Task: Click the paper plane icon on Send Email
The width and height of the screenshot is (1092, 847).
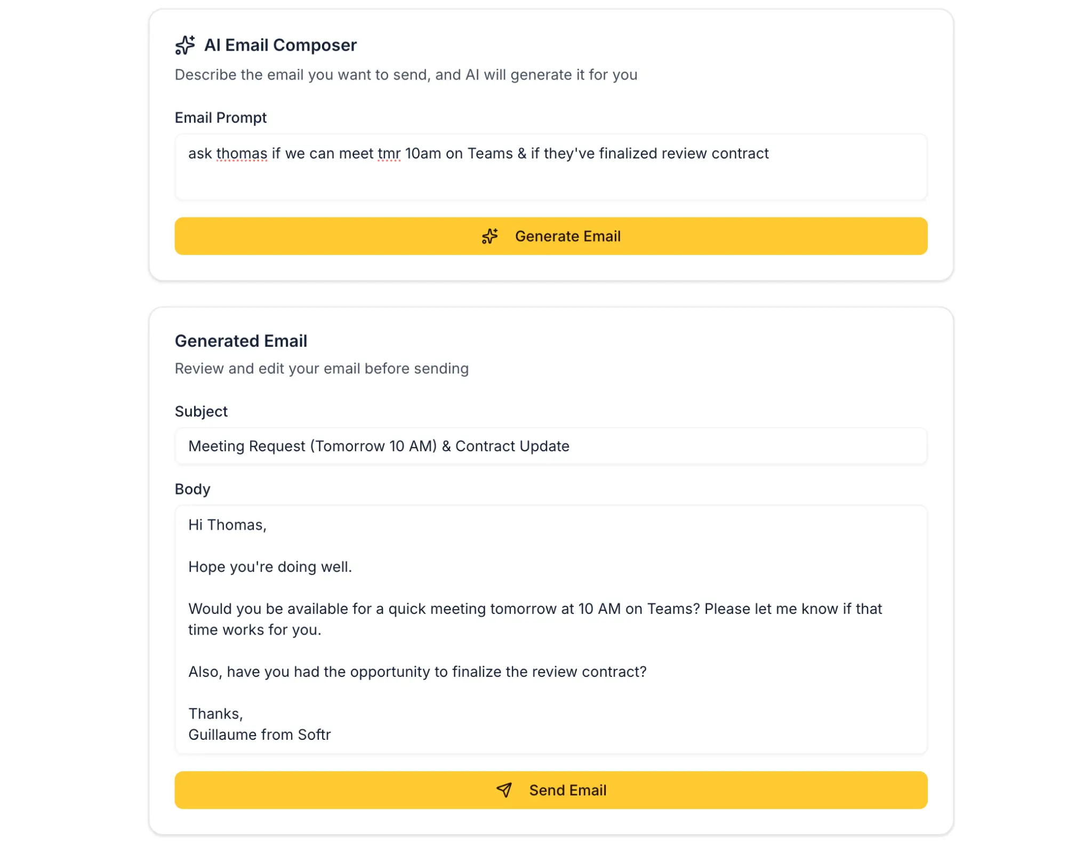Action: point(504,790)
